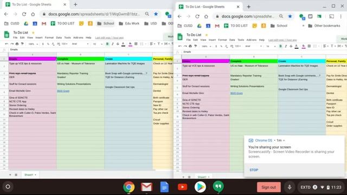Click Format as percent in left window toolbar
The width and height of the screenshot is (347, 195).
48,44
